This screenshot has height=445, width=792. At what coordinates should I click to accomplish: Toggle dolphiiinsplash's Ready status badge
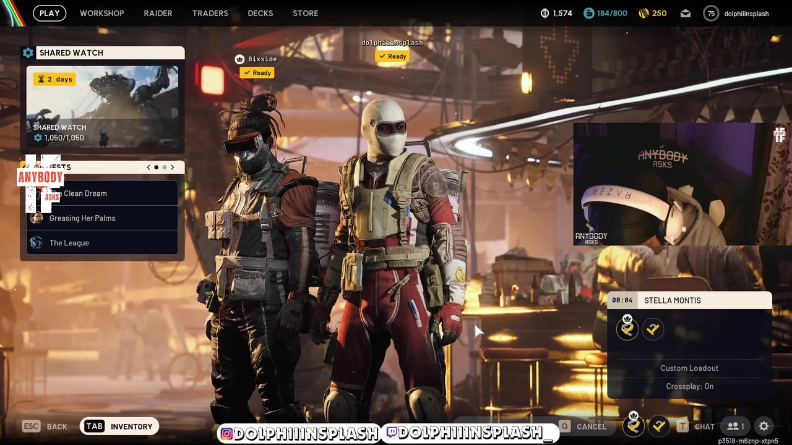point(392,56)
